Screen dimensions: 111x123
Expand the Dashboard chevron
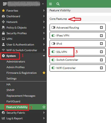click(x=44, y=16)
